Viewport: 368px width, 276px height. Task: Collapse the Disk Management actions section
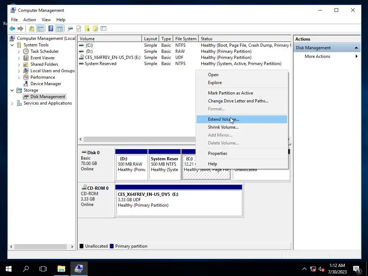356,48
